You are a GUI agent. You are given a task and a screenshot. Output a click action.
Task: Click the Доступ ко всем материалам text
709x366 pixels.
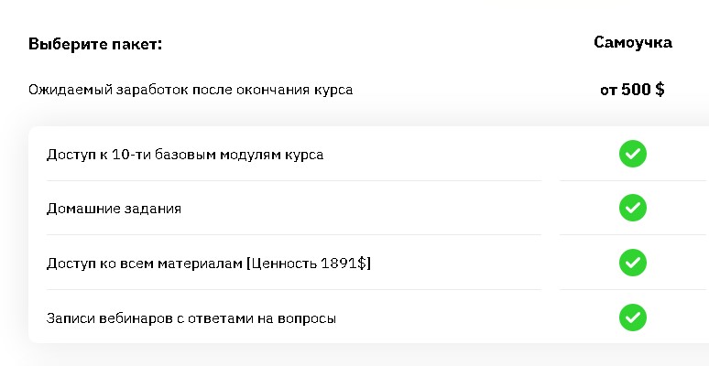(143, 264)
